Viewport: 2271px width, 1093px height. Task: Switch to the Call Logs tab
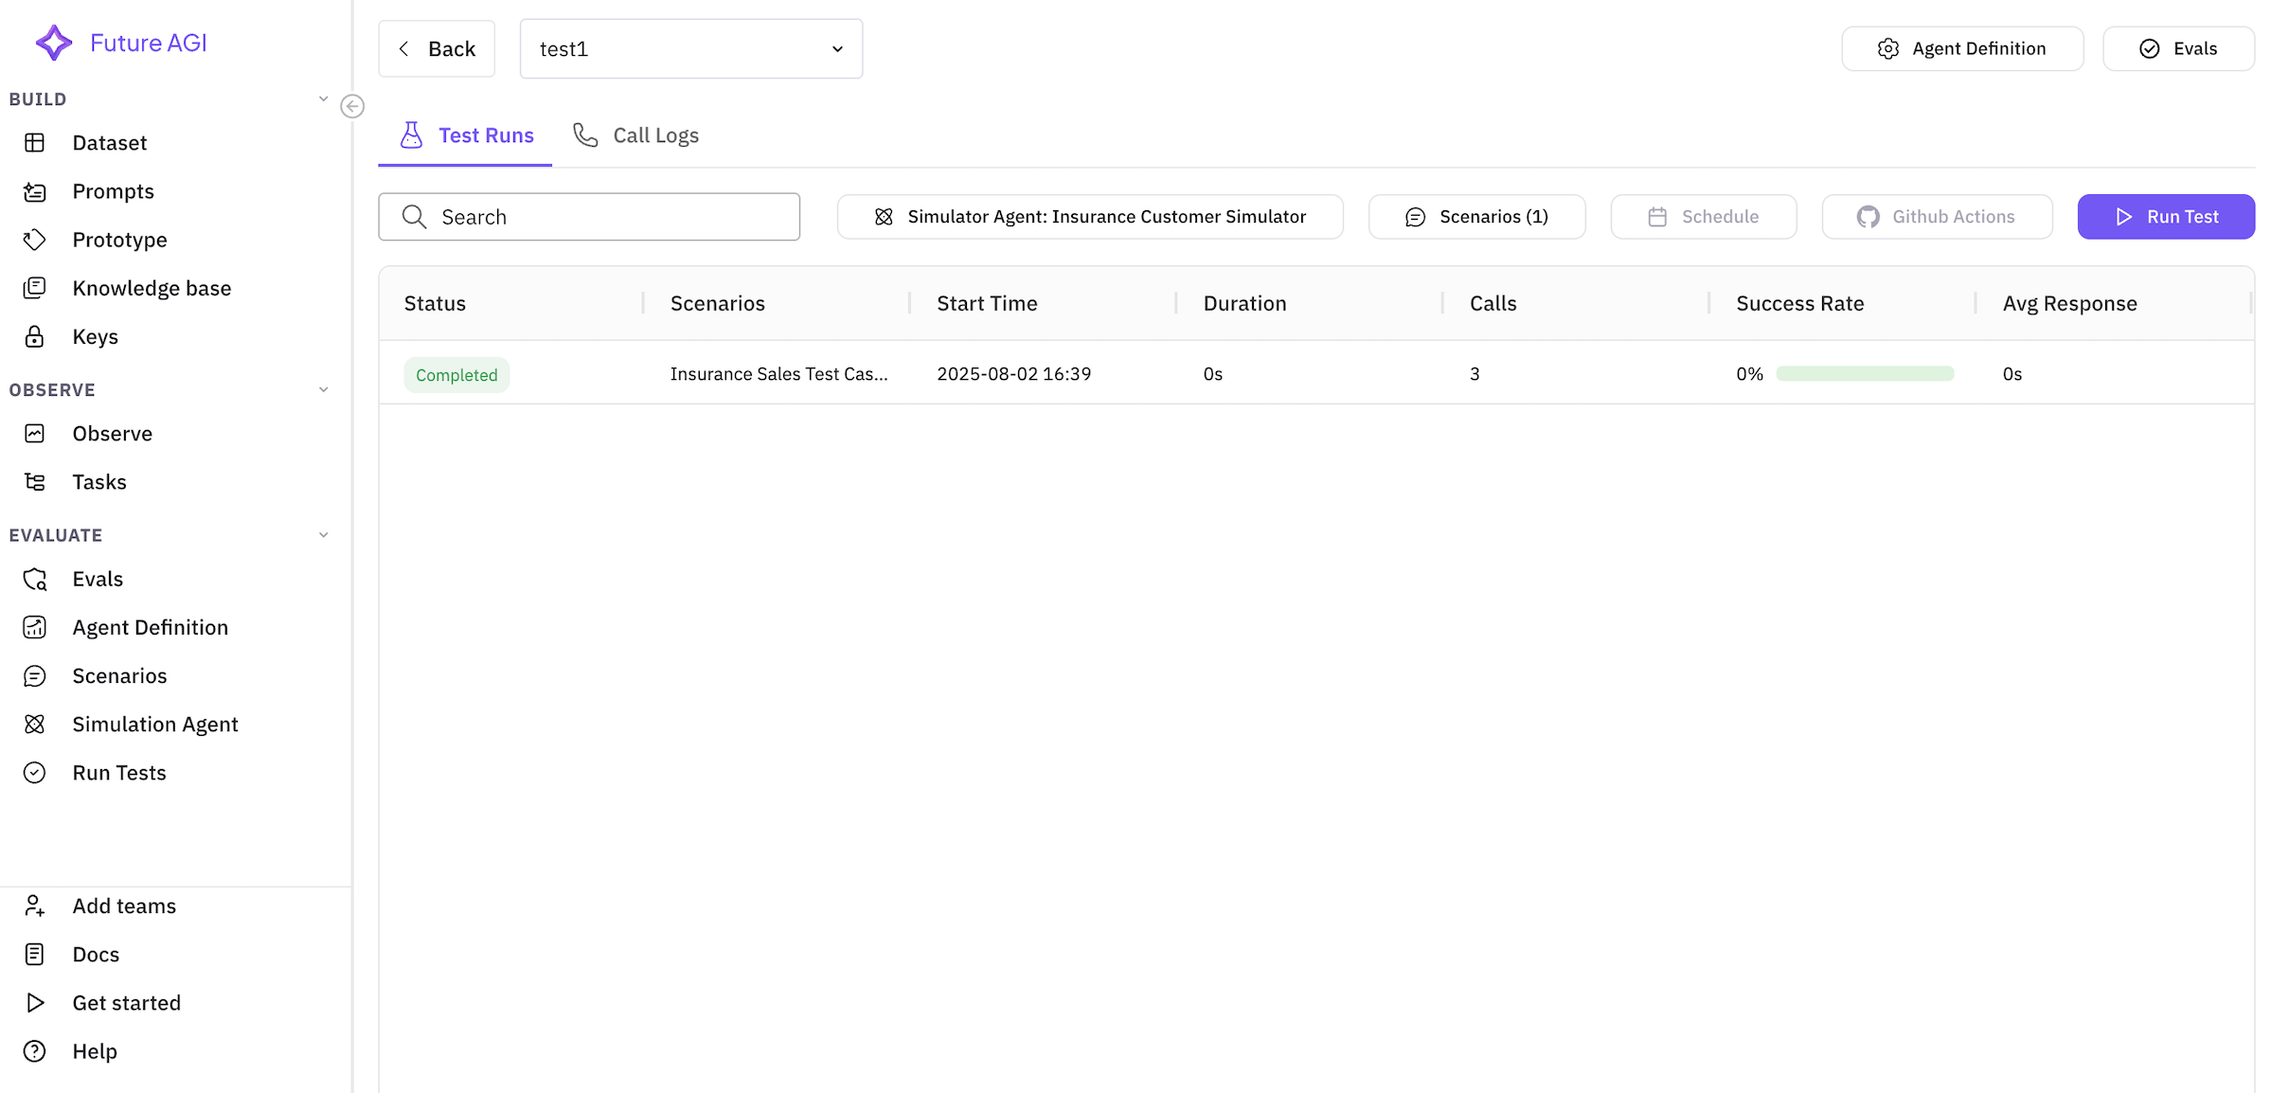click(636, 135)
